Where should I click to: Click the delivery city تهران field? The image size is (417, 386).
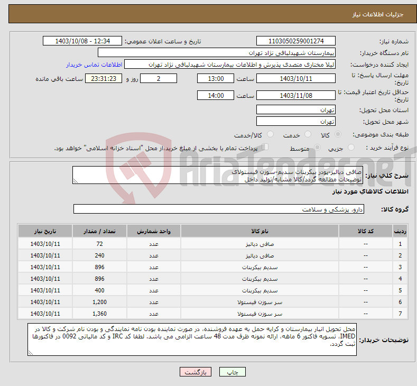[296, 121]
